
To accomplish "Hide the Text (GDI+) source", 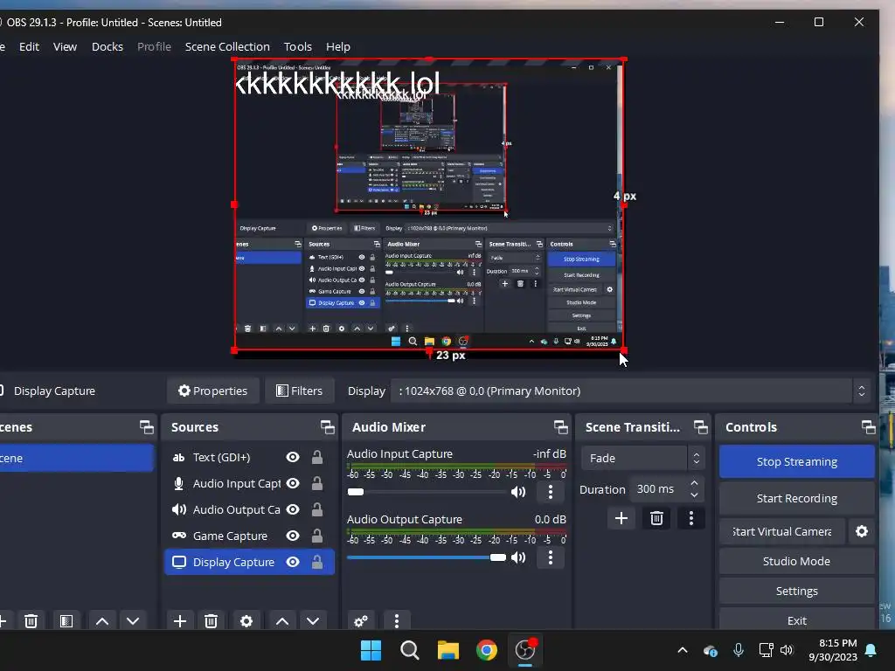I will click(293, 457).
